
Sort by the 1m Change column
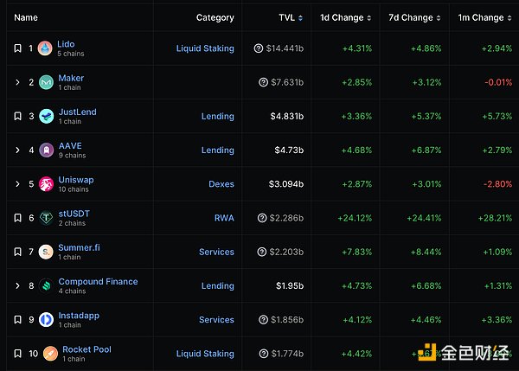tap(480, 17)
